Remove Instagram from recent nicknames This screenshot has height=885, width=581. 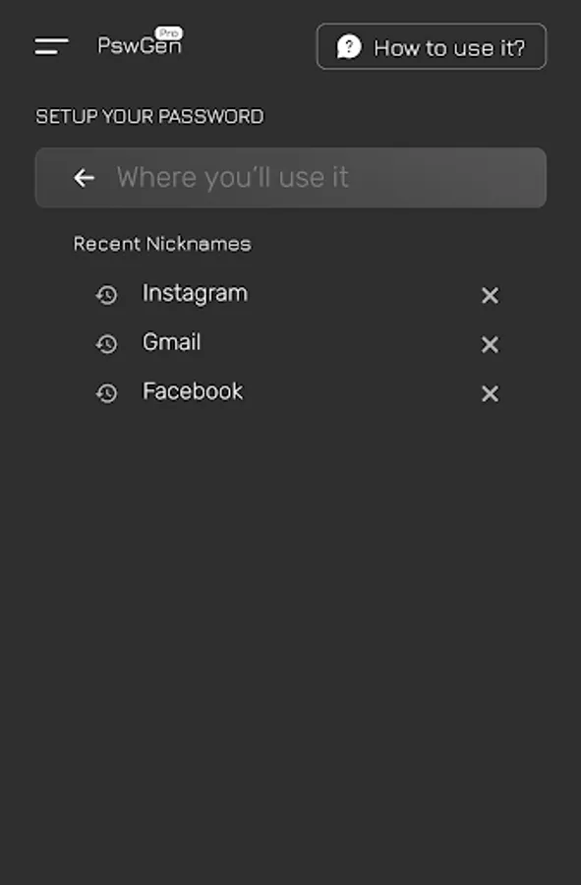(x=489, y=295)
